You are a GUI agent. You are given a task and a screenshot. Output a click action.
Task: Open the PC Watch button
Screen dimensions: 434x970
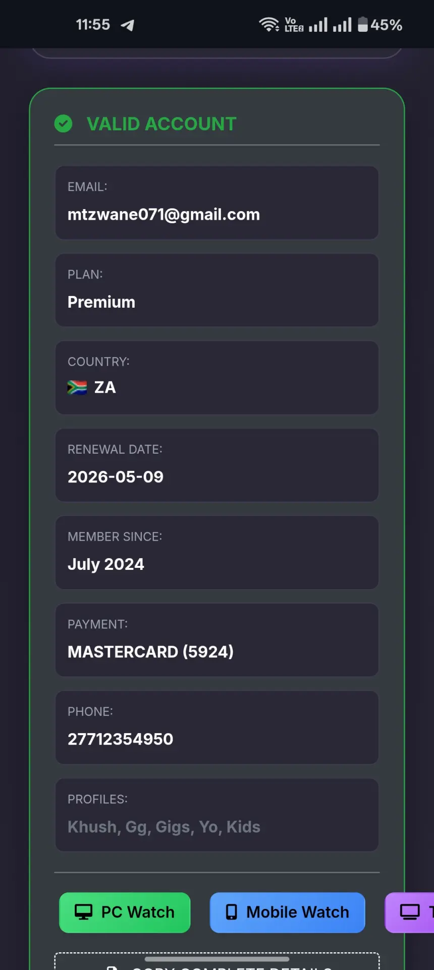coord(125,912)
